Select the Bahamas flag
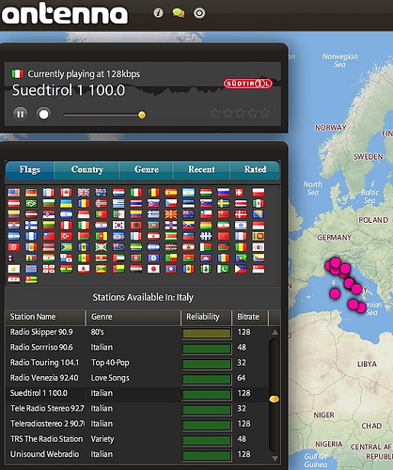Screen dimensions: 393x470 pos(66,247)
